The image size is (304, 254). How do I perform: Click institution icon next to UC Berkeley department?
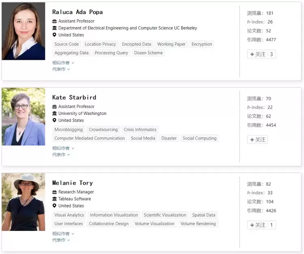pos(55,28)
